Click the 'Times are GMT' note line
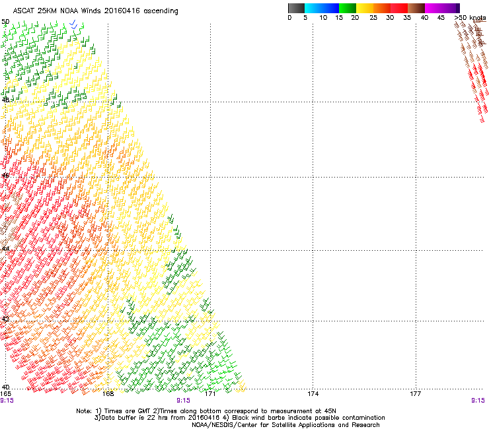 (206, 411)
